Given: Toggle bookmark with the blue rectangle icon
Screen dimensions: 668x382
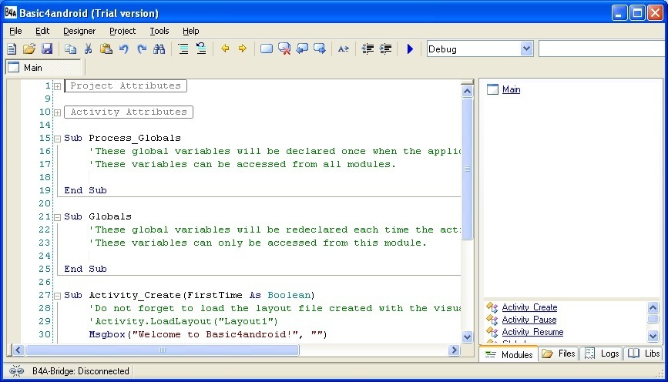Looking at the screenshot, I should pyautogui.click(x=267, y=49).
